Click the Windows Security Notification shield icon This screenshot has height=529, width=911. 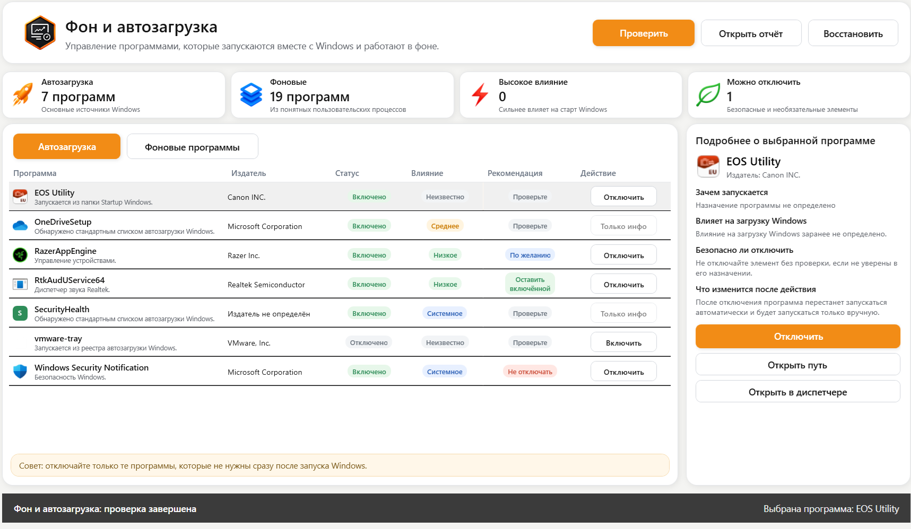[20, 372]
